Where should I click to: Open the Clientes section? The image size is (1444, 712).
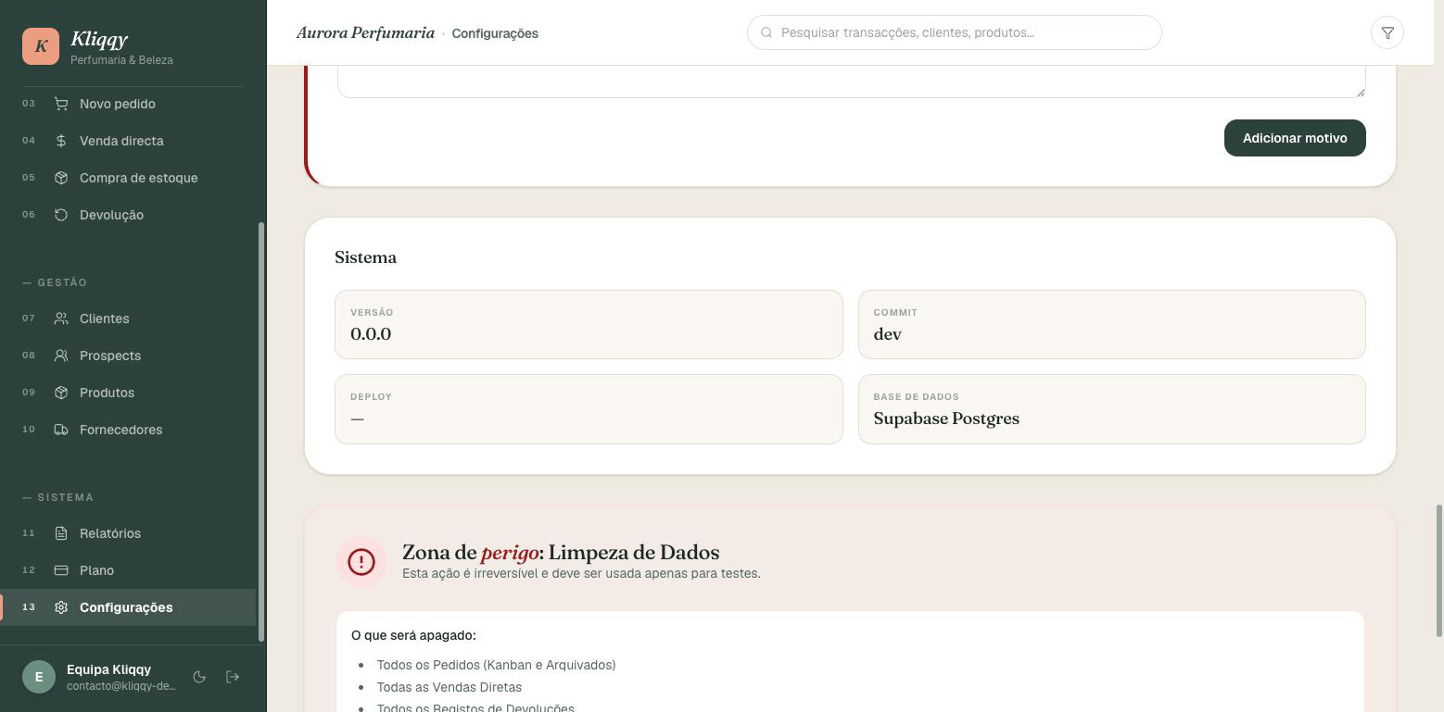click(x=128, y=319)
